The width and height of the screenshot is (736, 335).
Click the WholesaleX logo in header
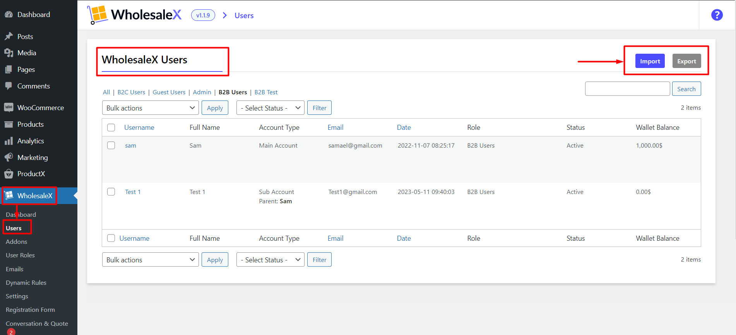pos(135,15)
